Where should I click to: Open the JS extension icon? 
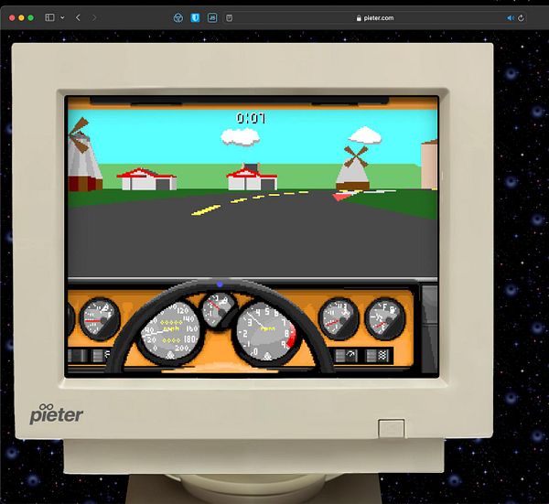coord(212,17)
